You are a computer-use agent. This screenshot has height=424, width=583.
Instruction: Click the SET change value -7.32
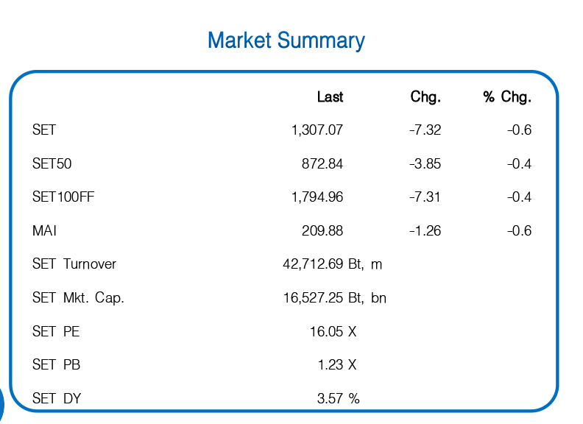(x=425, y=130)
